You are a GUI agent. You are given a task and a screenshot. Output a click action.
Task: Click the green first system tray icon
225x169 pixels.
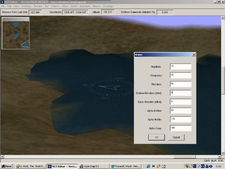pyautogui.click(x=187, y=166)
